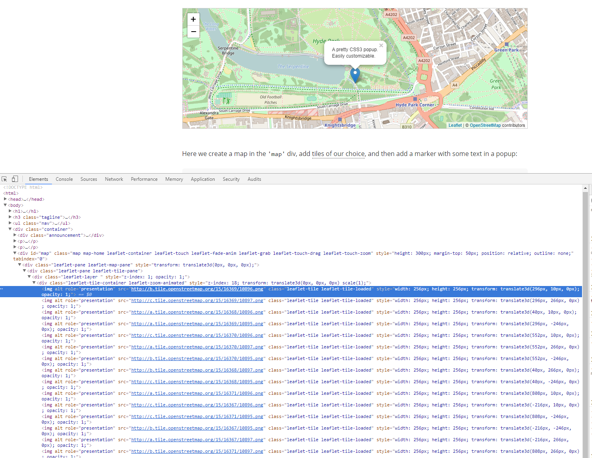Click the OpenStreetMap attribution link
Image resolution: width=592 pixels, height=458 pixels.
click(485, 125)
